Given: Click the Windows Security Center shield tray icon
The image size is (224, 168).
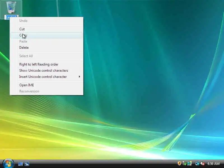Looking at the screenshot, I should click(179, 163).
